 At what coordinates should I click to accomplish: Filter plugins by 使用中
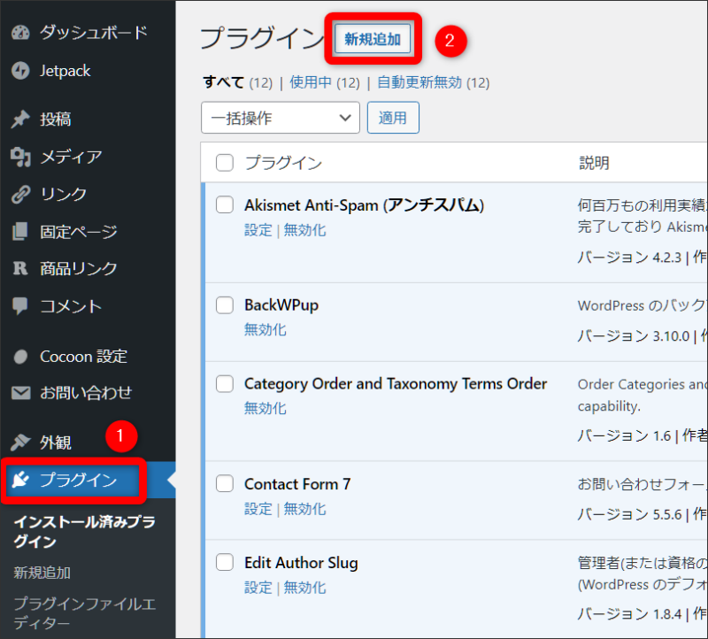[x=311, y=82]
